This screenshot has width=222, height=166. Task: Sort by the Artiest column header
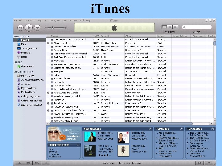tap(112, 36)
